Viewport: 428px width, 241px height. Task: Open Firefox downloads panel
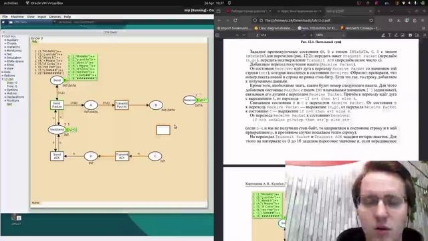point(399,20)
